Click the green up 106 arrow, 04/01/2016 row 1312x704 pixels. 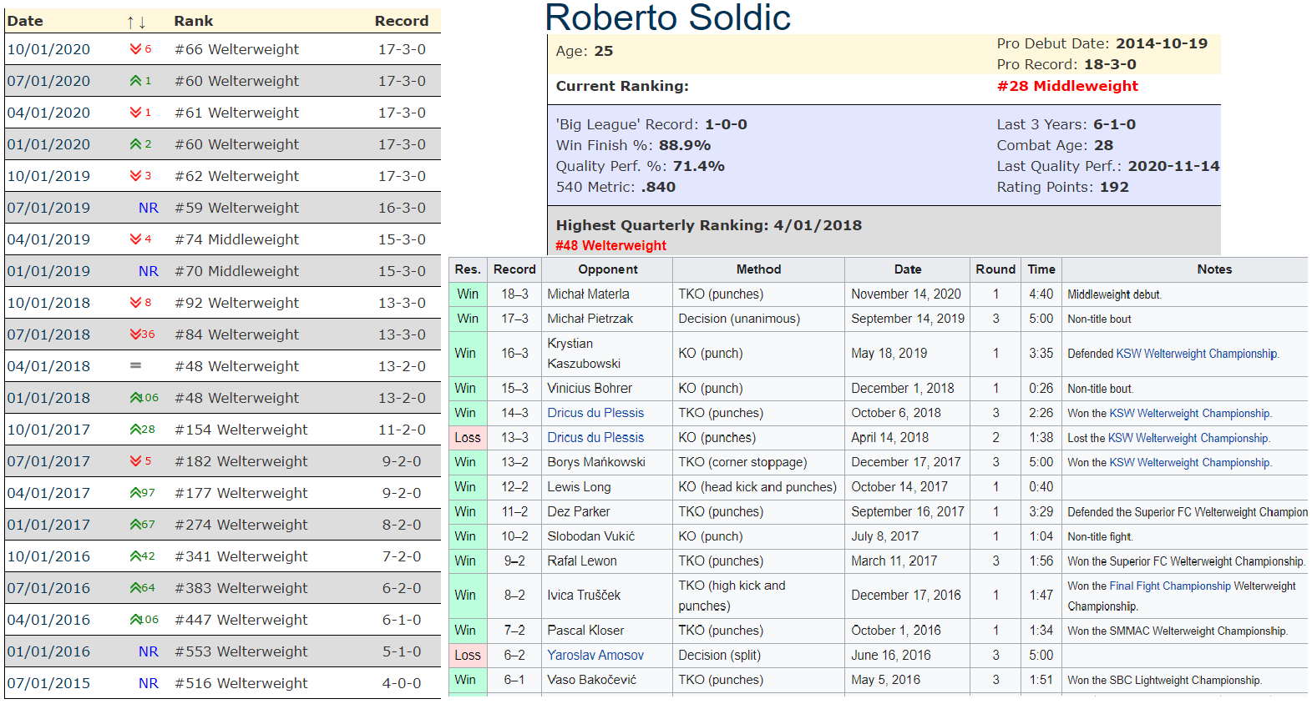click(135, 620)
